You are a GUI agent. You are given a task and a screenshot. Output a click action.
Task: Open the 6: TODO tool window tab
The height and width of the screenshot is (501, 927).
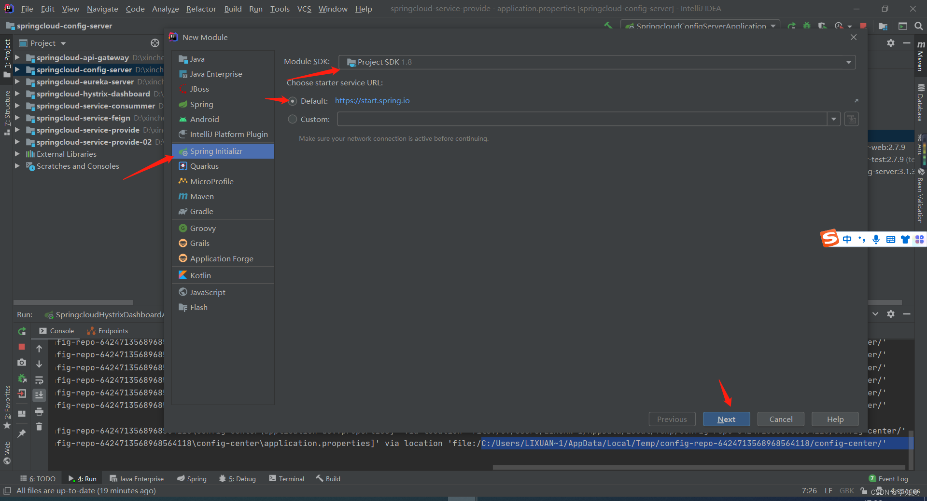point(38,479)
